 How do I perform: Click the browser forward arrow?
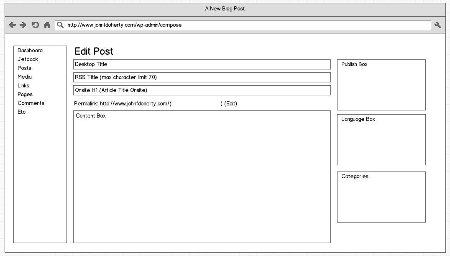(x=23, y=25)
